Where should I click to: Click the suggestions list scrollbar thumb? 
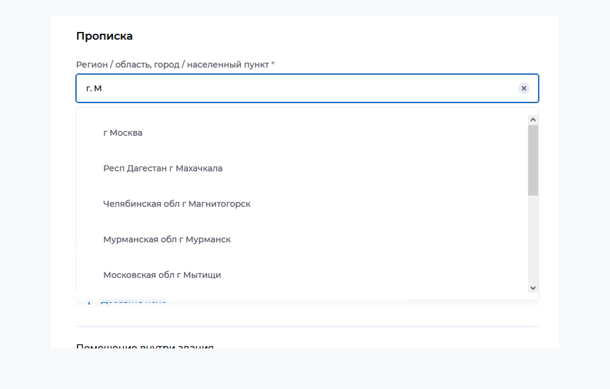tap(533, 160)
